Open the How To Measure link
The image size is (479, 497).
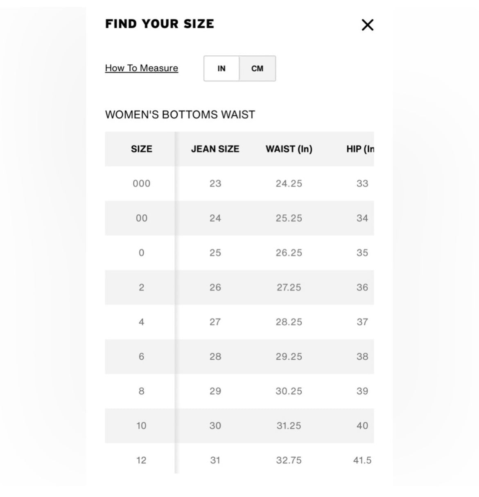141,68
